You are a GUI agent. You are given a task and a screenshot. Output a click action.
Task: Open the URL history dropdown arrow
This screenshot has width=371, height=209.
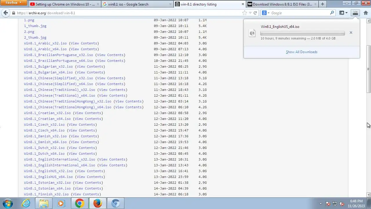click(x=250, y=13)
